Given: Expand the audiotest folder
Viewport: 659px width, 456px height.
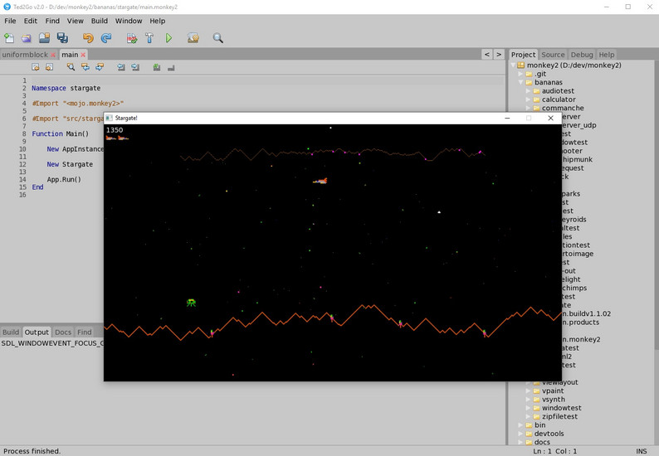Looking at the screenshot, I should click(x=528, y=91).
